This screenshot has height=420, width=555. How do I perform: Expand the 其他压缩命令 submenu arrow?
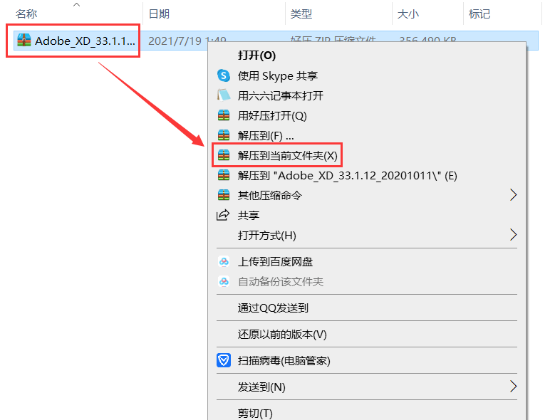pyautogui.click(x=513, y=195)
